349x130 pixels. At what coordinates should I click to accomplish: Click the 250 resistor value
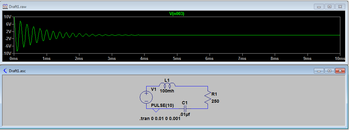click(x=215, y=101)
